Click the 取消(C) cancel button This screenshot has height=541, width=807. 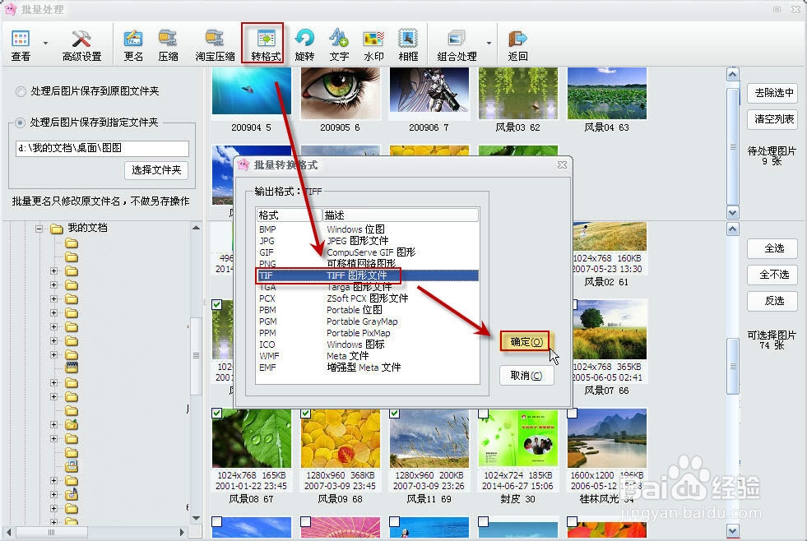[x=526, y=376]
